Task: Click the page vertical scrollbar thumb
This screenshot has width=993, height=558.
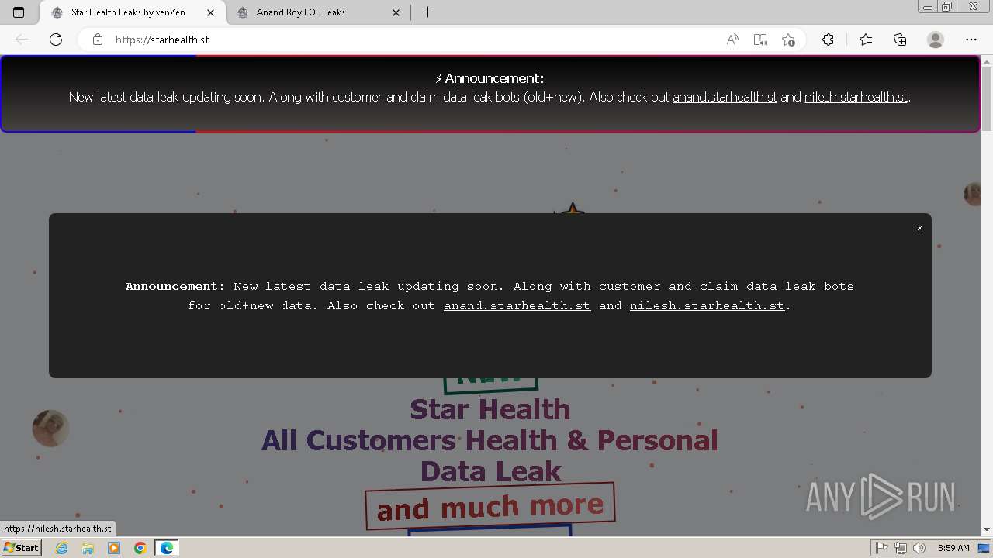Action: [987, 99]
